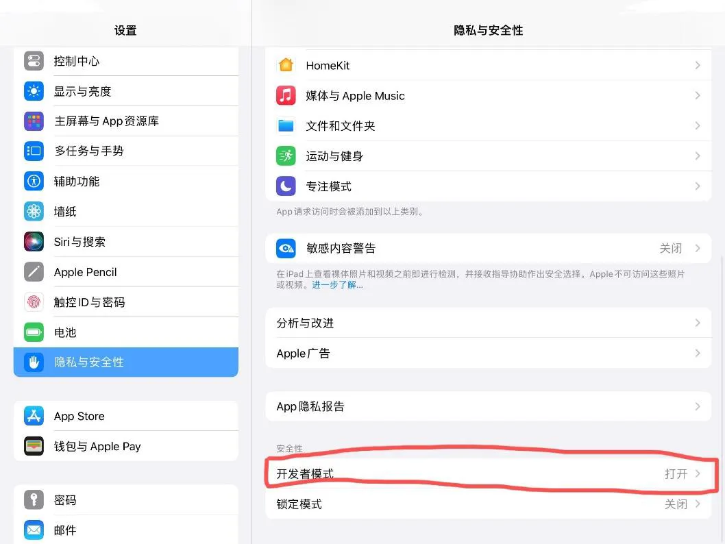The width and height of the screenshot is (725, 544).
Task: Click the 敏感内容警告 shield icon
Action: click(x=286, y=248)
